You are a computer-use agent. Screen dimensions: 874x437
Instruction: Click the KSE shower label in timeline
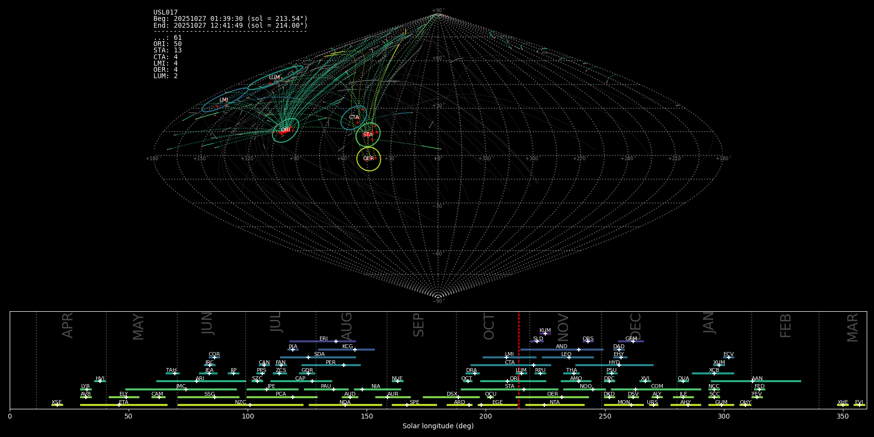(x=57, y=403)
